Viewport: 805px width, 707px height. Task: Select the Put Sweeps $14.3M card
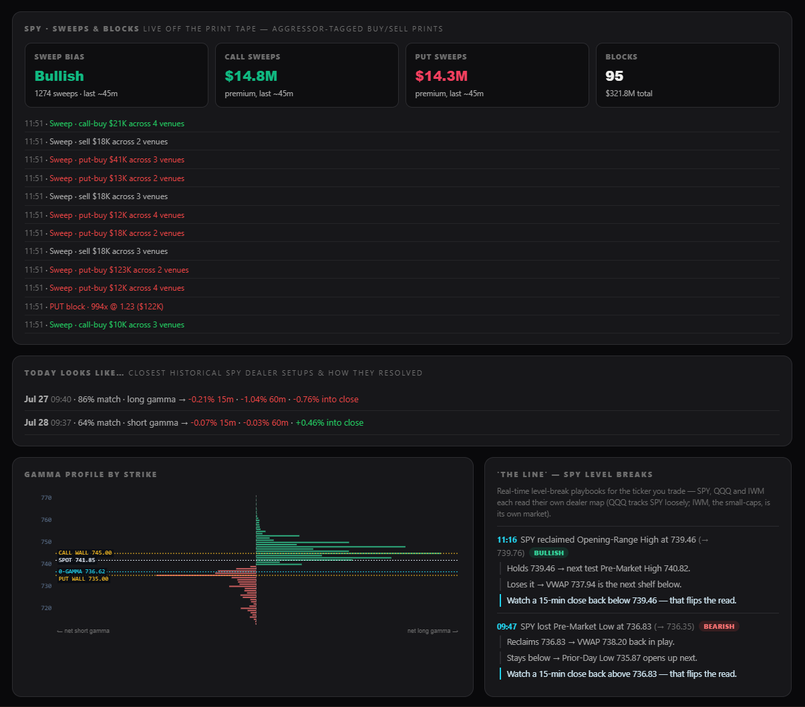coord(497,76)
